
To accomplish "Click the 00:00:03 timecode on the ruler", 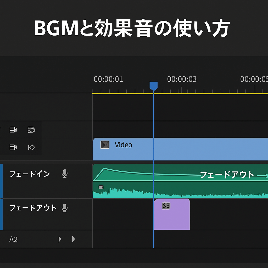I will point(182,79).
